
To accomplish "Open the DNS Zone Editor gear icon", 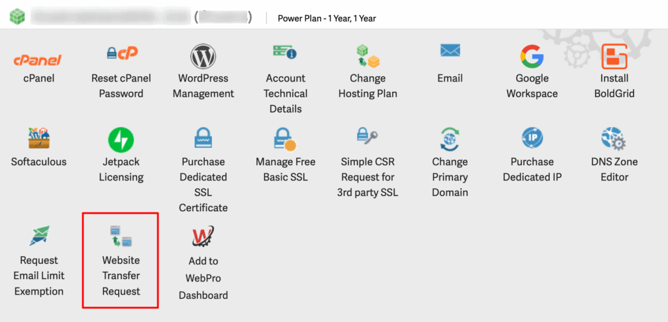I will coord(614,139).
